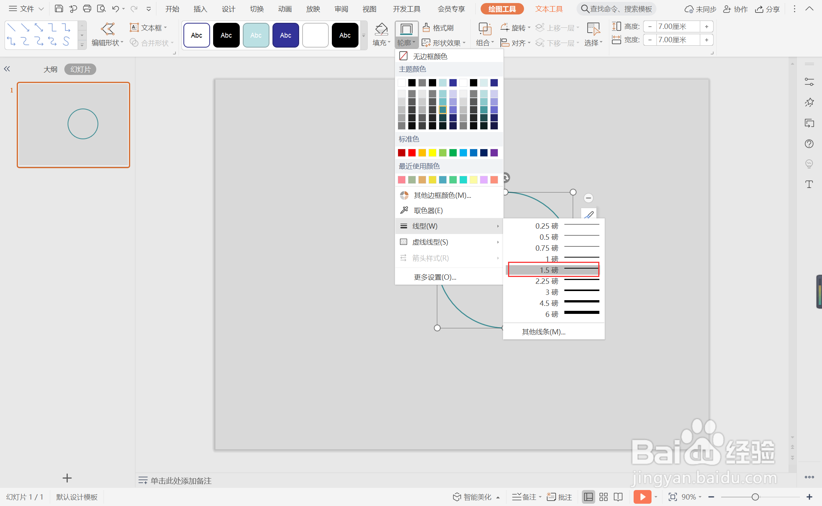Open More Settings (更多设置) entry
Screen dimensions: 822x506
[x=435, y=277]
